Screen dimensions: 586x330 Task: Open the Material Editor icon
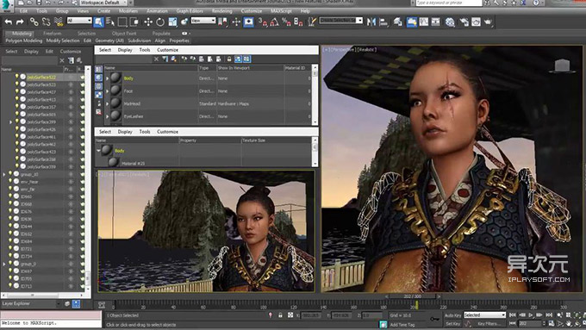(x=450, y=22)
